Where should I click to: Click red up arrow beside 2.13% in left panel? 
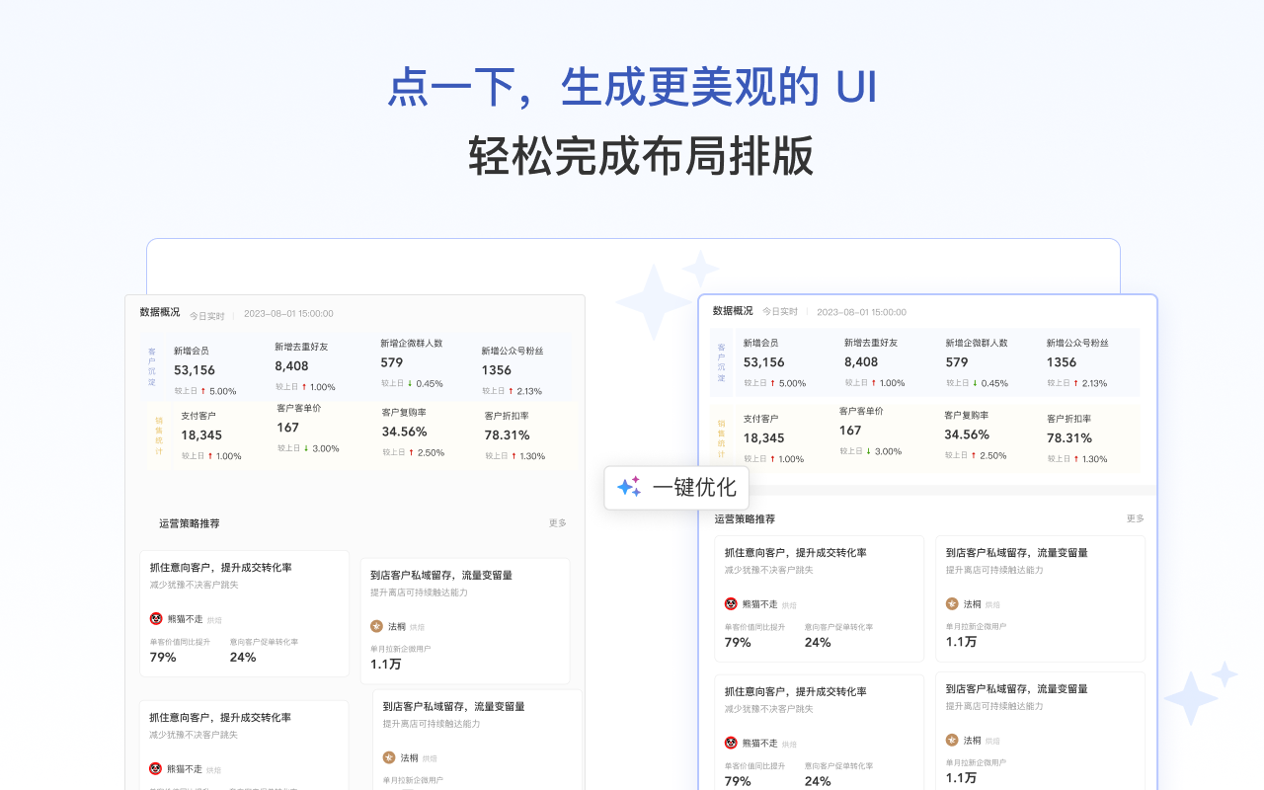511,391
